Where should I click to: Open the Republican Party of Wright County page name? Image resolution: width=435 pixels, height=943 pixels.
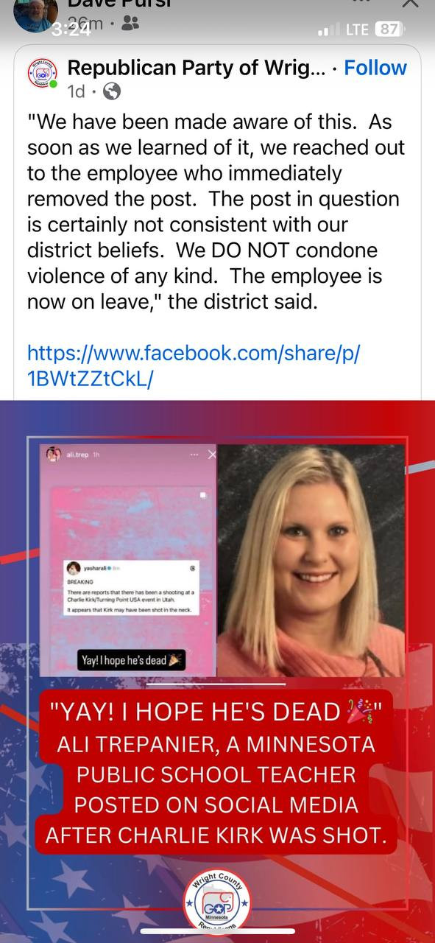pyautogui.click(x=196, y=68)
